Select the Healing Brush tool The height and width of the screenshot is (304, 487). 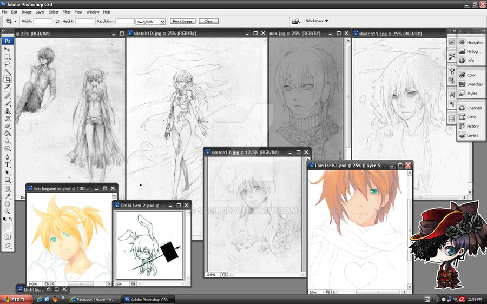click(x=8, y=96)
